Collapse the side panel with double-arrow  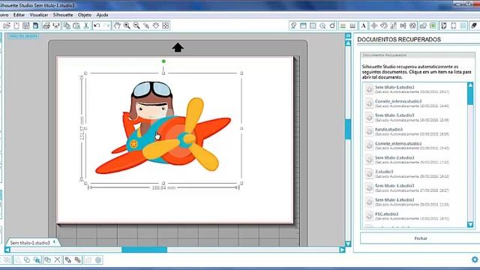point(348,36)
